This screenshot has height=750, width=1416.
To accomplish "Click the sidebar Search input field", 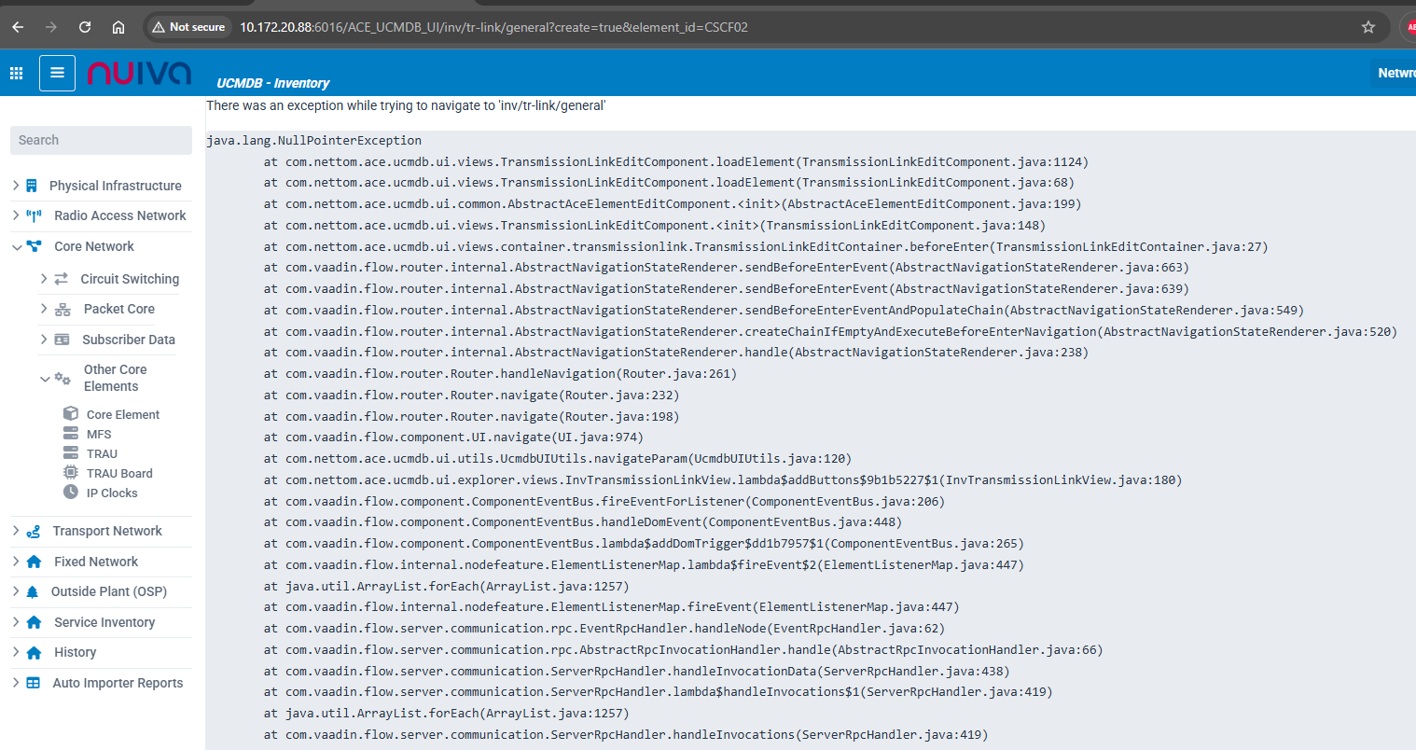I will pos(101,140).
